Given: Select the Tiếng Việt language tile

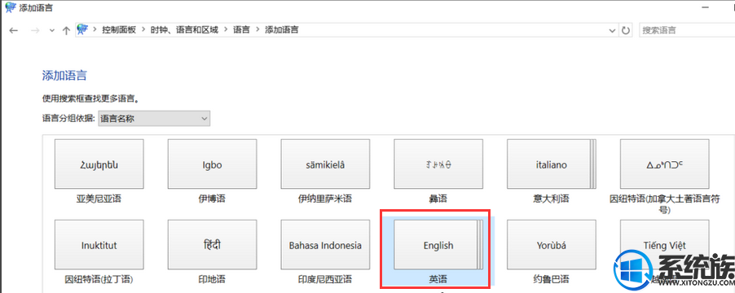Looking at the screenshot, I should 664,245.
